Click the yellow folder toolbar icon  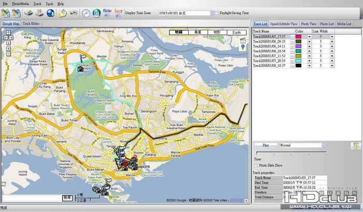pyautogui.click(x=63, y=13)
